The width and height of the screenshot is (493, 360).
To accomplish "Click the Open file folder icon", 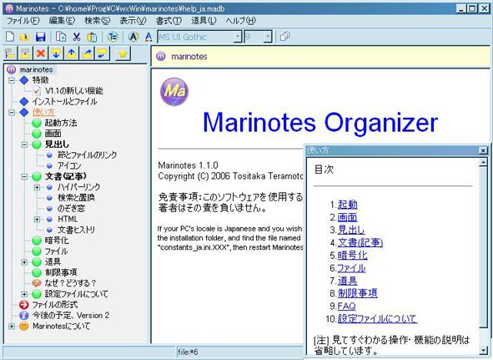I will [25, 37].
